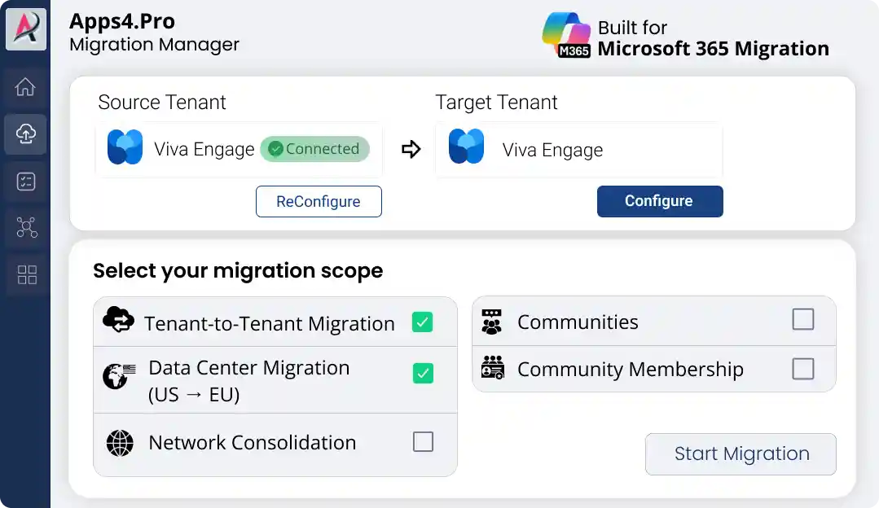Click the Tenant-to-Tenant Migration cloud icon

118,319
